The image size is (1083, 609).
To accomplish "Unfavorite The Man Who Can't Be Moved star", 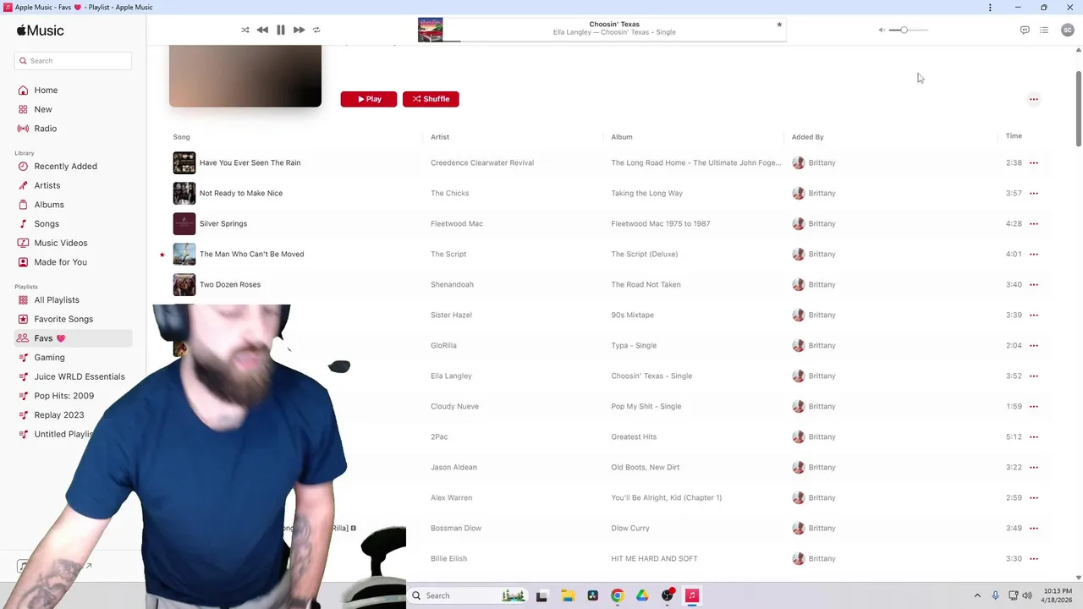I will coord(162,254).
